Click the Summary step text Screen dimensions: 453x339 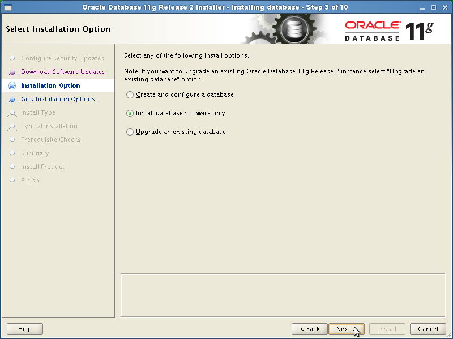[35, 153]
